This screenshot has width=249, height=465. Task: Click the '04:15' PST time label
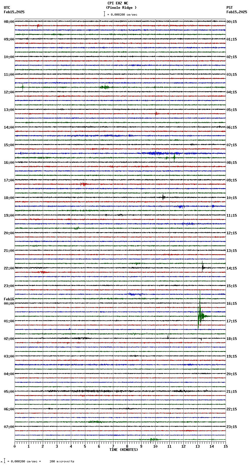[x=232, y=92]
